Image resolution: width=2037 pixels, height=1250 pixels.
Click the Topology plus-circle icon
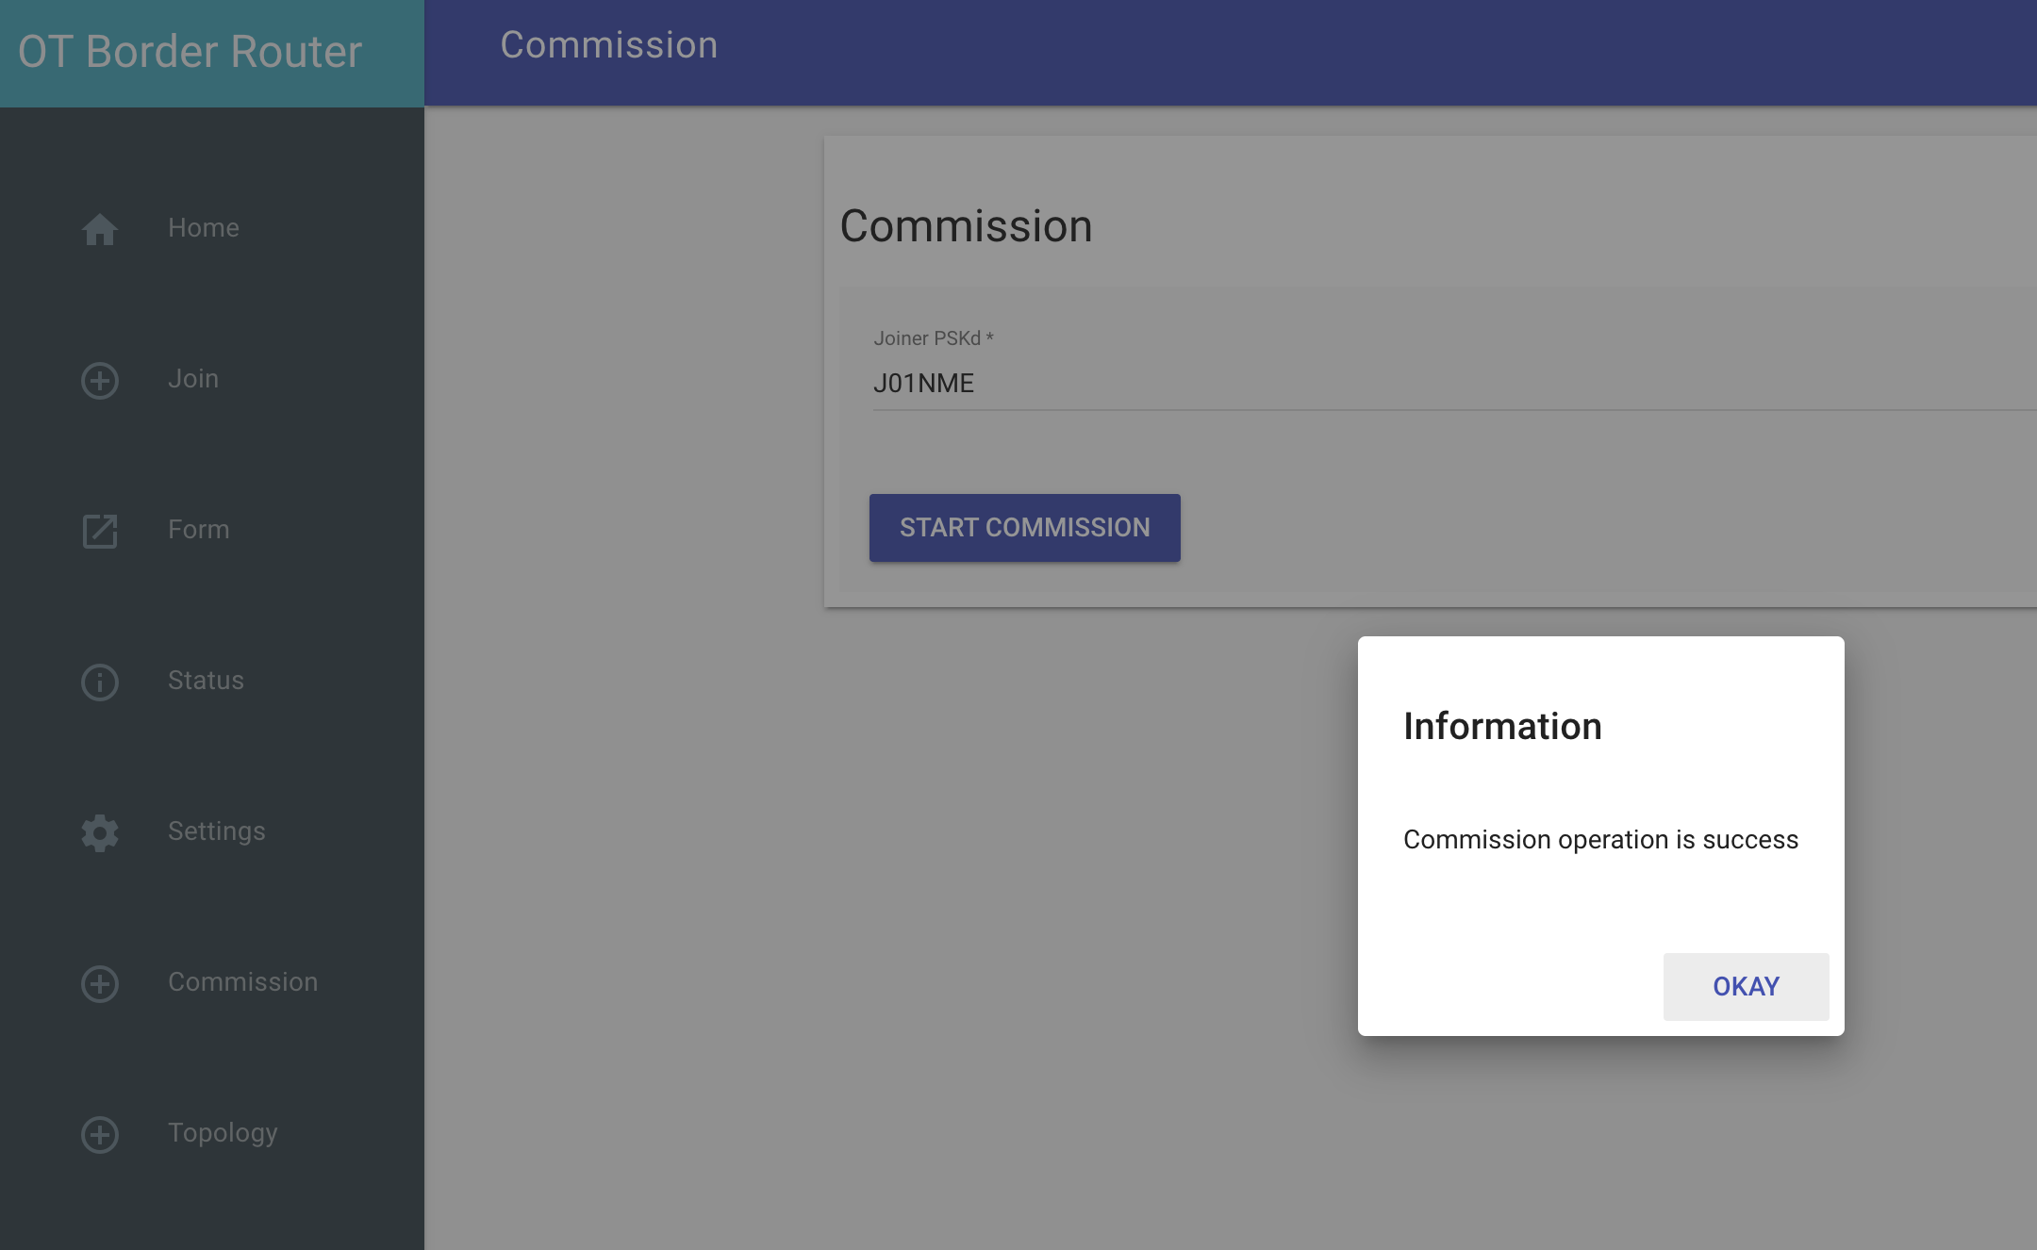coord(100,1134)
